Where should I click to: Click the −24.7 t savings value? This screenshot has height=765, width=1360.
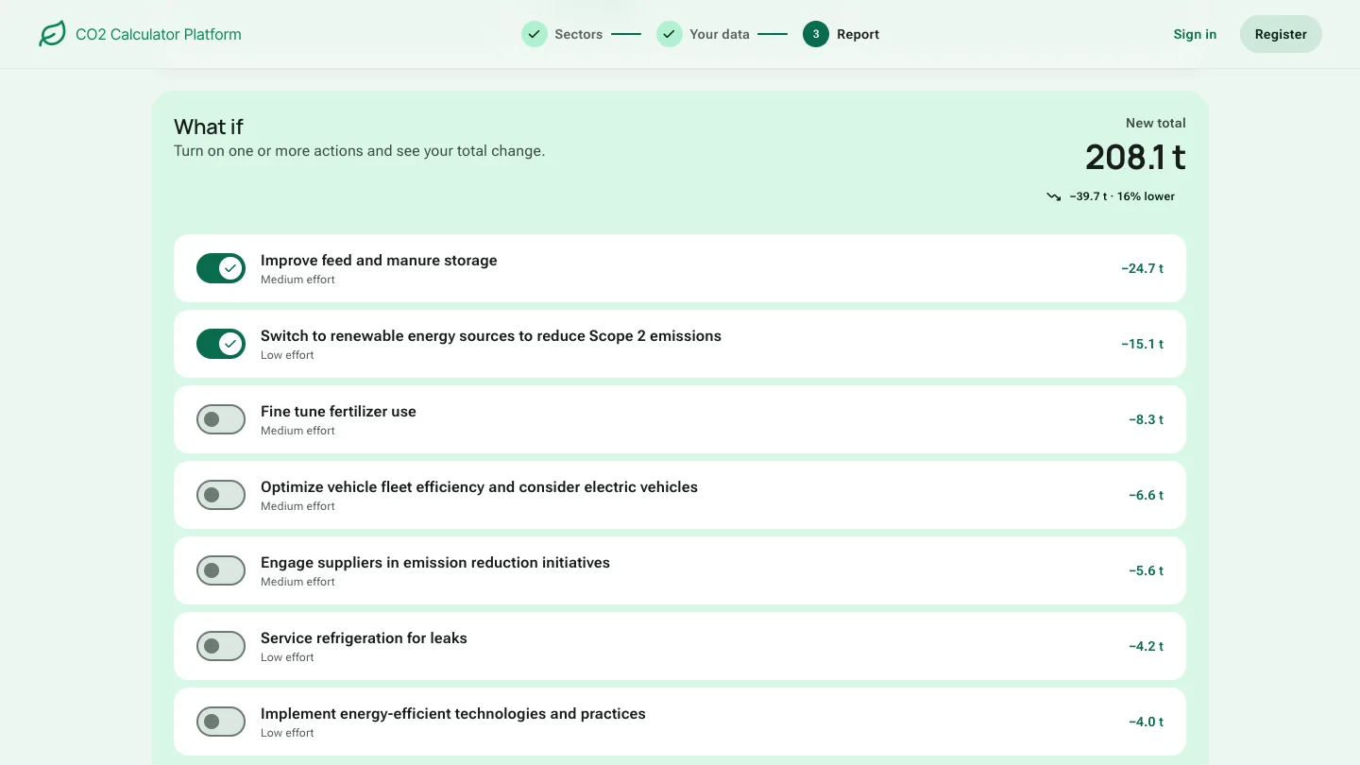tap(1142, 268)
